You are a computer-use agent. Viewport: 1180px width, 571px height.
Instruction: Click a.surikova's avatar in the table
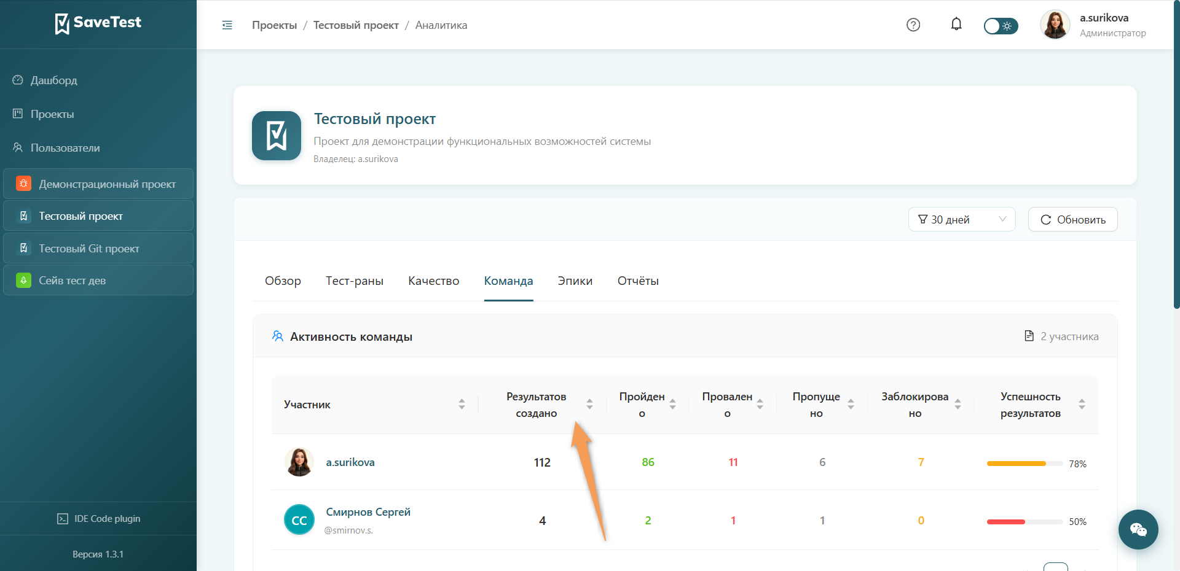coord(299,462)
